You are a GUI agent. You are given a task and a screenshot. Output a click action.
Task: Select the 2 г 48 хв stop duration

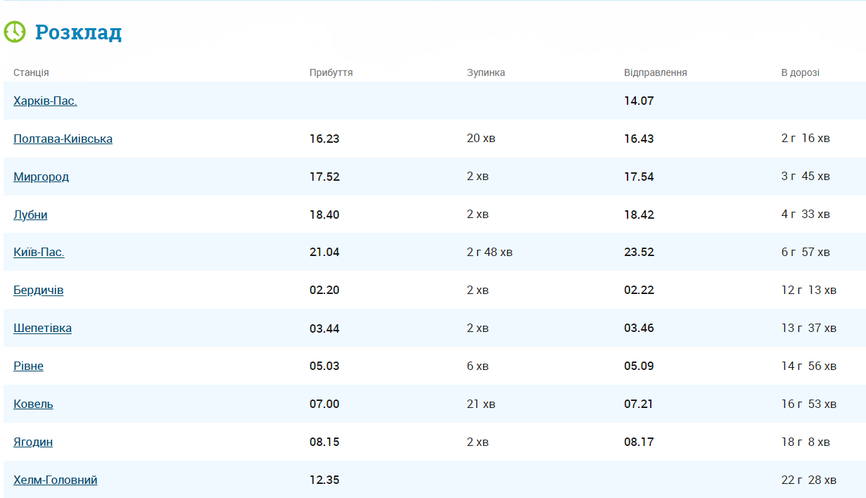click(x=489, y=252)
